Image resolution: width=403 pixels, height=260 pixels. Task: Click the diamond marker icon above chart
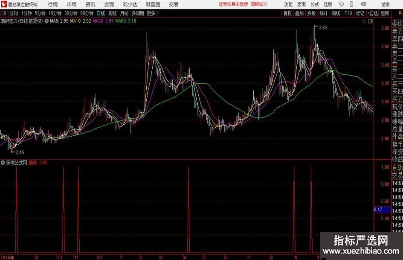tap(363, 20)
